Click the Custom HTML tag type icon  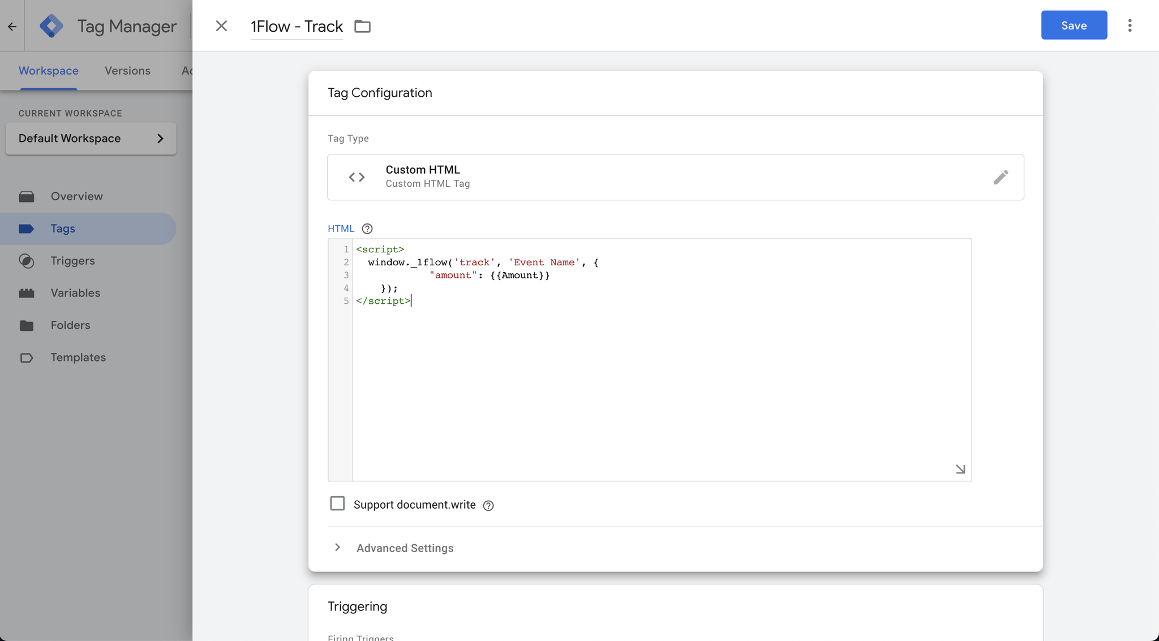tap(356, 177)
